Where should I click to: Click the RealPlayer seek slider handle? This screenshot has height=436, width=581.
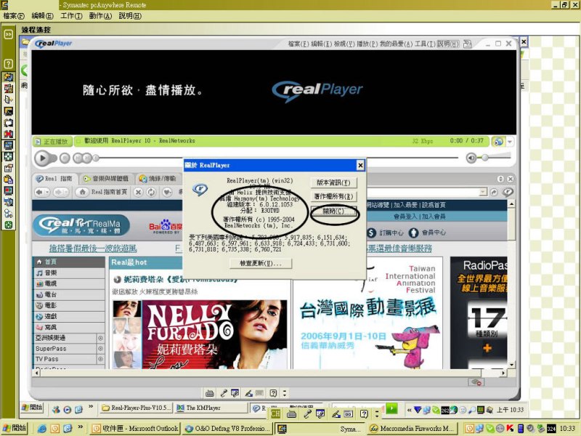tap(96, 158)
